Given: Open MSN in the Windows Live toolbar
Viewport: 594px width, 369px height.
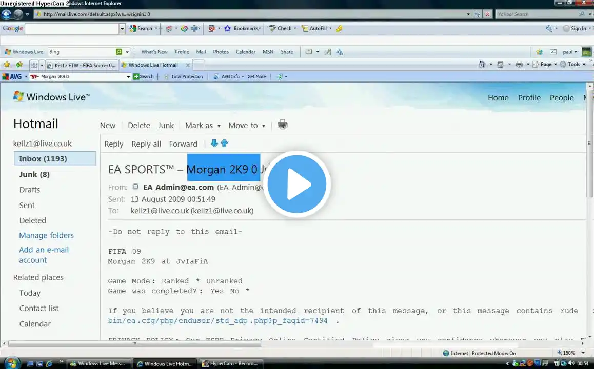Looking at the screenshot, I should coord(268,52).
